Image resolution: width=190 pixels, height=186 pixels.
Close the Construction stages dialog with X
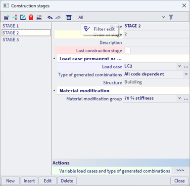point(184,5)
